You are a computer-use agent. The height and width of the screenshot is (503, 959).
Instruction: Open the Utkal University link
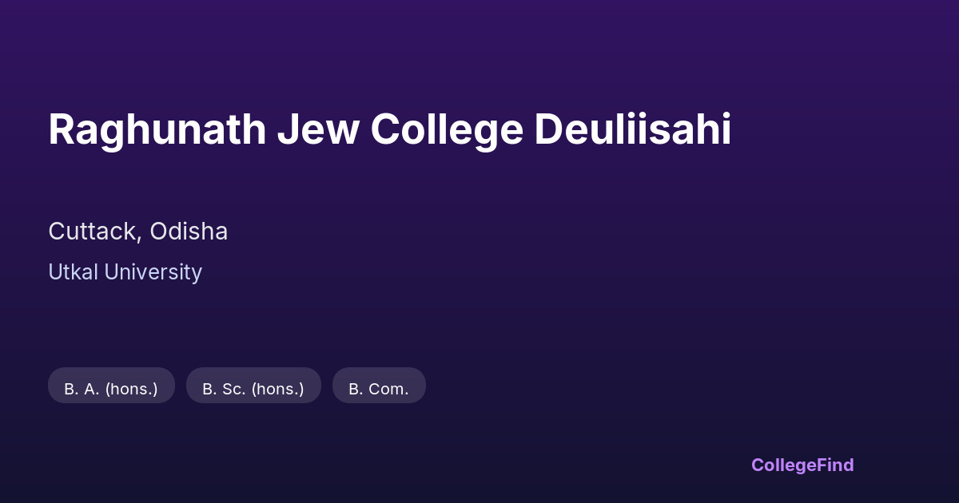[x=125, y=272]
